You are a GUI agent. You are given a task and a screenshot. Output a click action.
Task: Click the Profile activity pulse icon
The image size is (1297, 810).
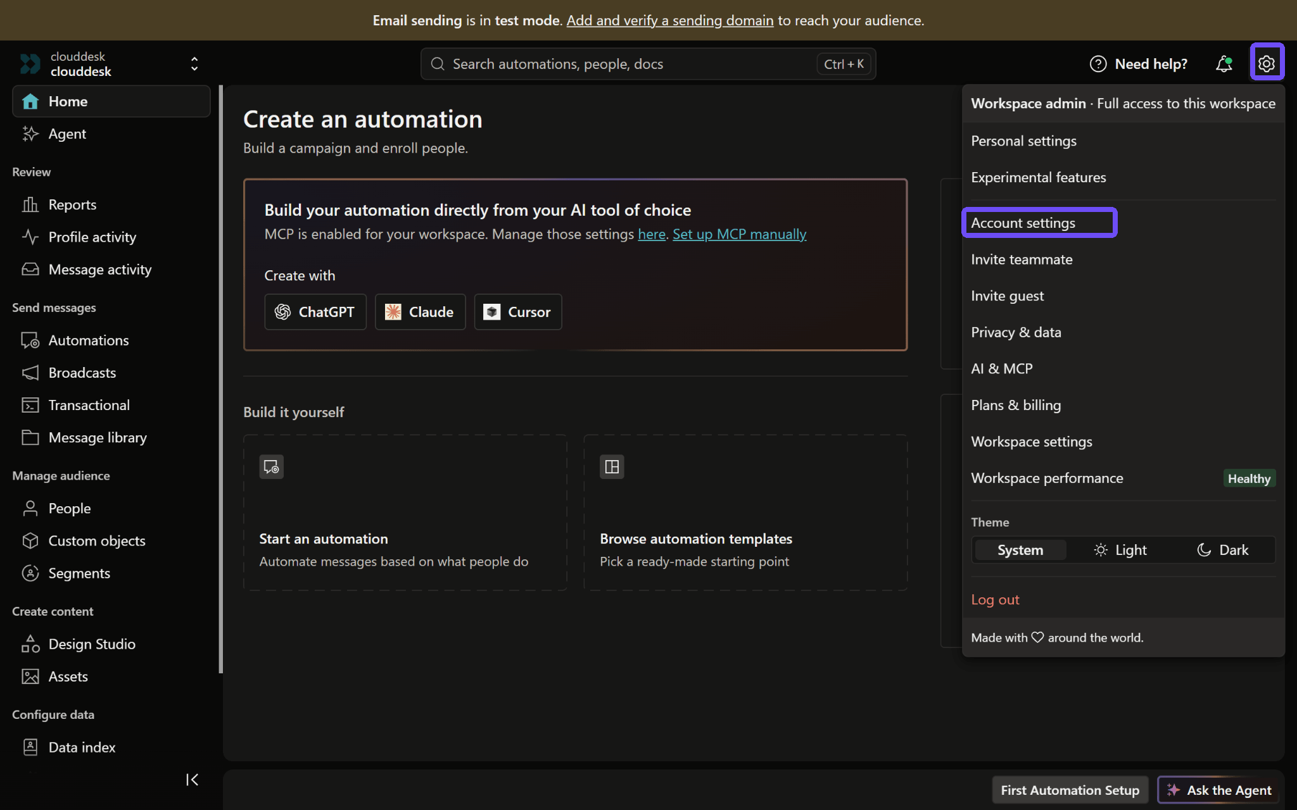(x=30, y=237)
